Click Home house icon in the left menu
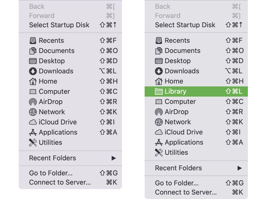 (33, 81)
